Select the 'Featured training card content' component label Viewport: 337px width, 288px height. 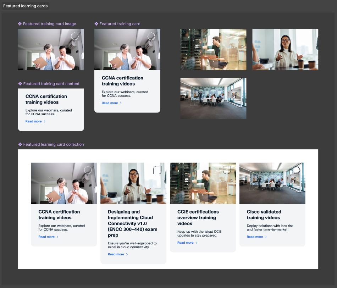tap(51, 84)
